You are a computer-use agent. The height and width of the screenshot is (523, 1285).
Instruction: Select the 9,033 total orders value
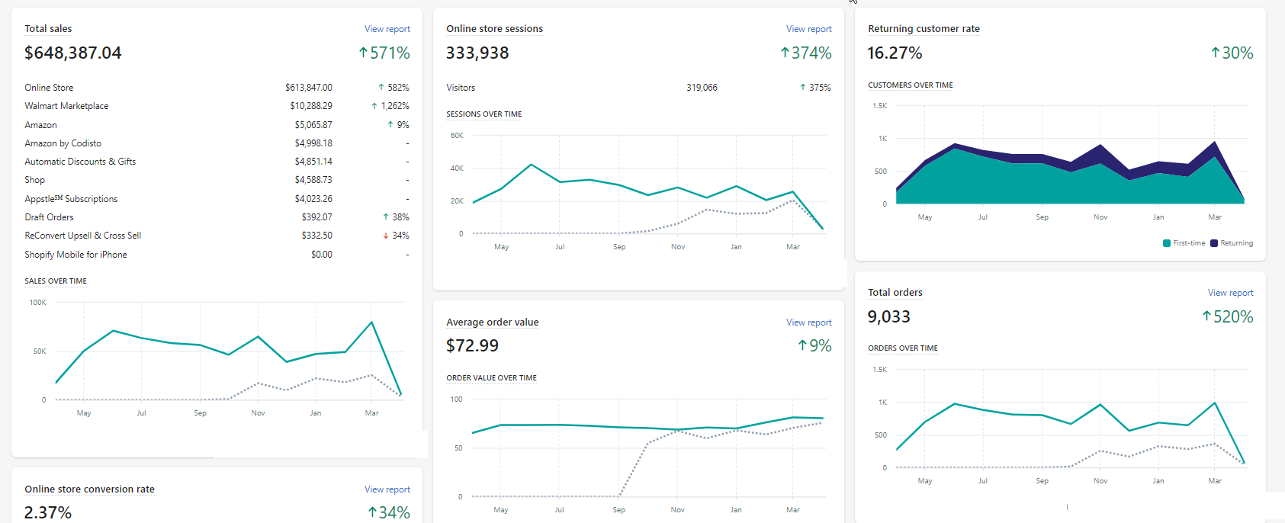pyautogui.click(x=888, y=316)
